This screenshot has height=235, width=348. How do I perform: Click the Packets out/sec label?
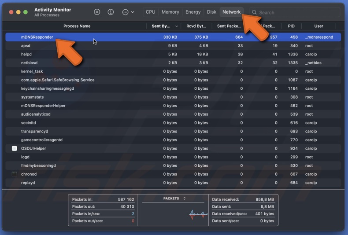coord(88,221)
